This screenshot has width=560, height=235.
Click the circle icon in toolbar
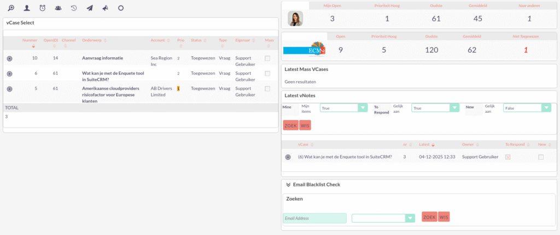(121, 8)
